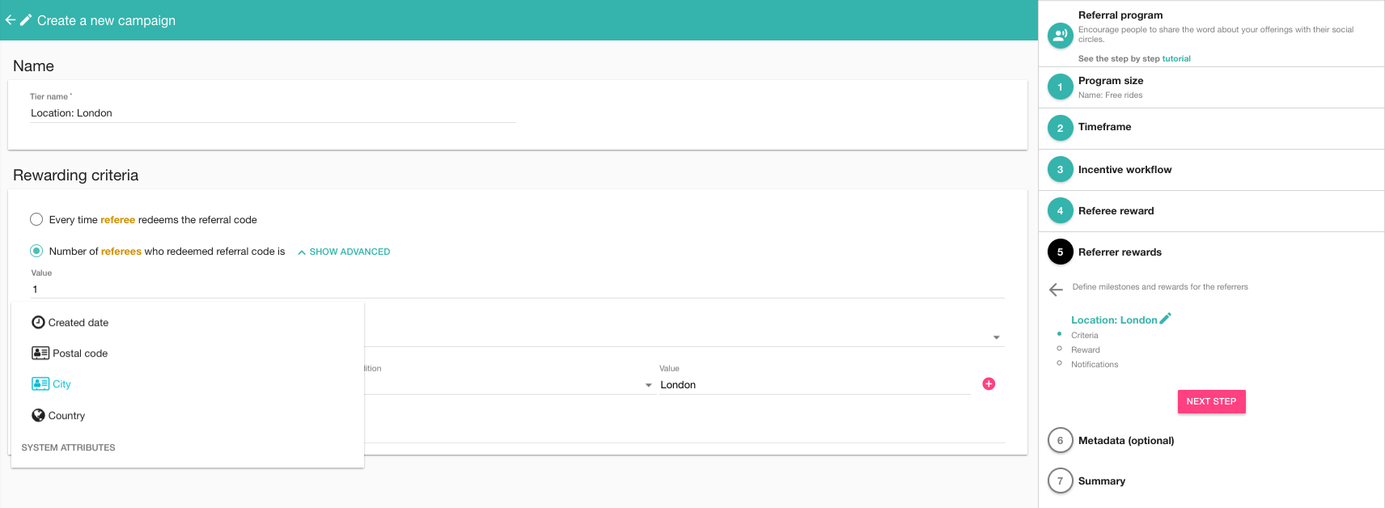Screen dimensions: 1385x508
Task: Click the Referral program people icon
Action: tap(1060, 35)
